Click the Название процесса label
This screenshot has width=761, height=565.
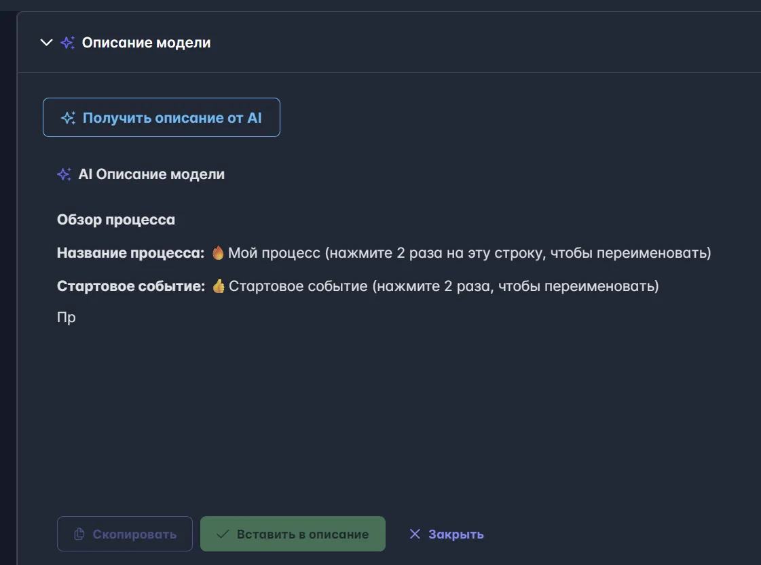point(130,253)
